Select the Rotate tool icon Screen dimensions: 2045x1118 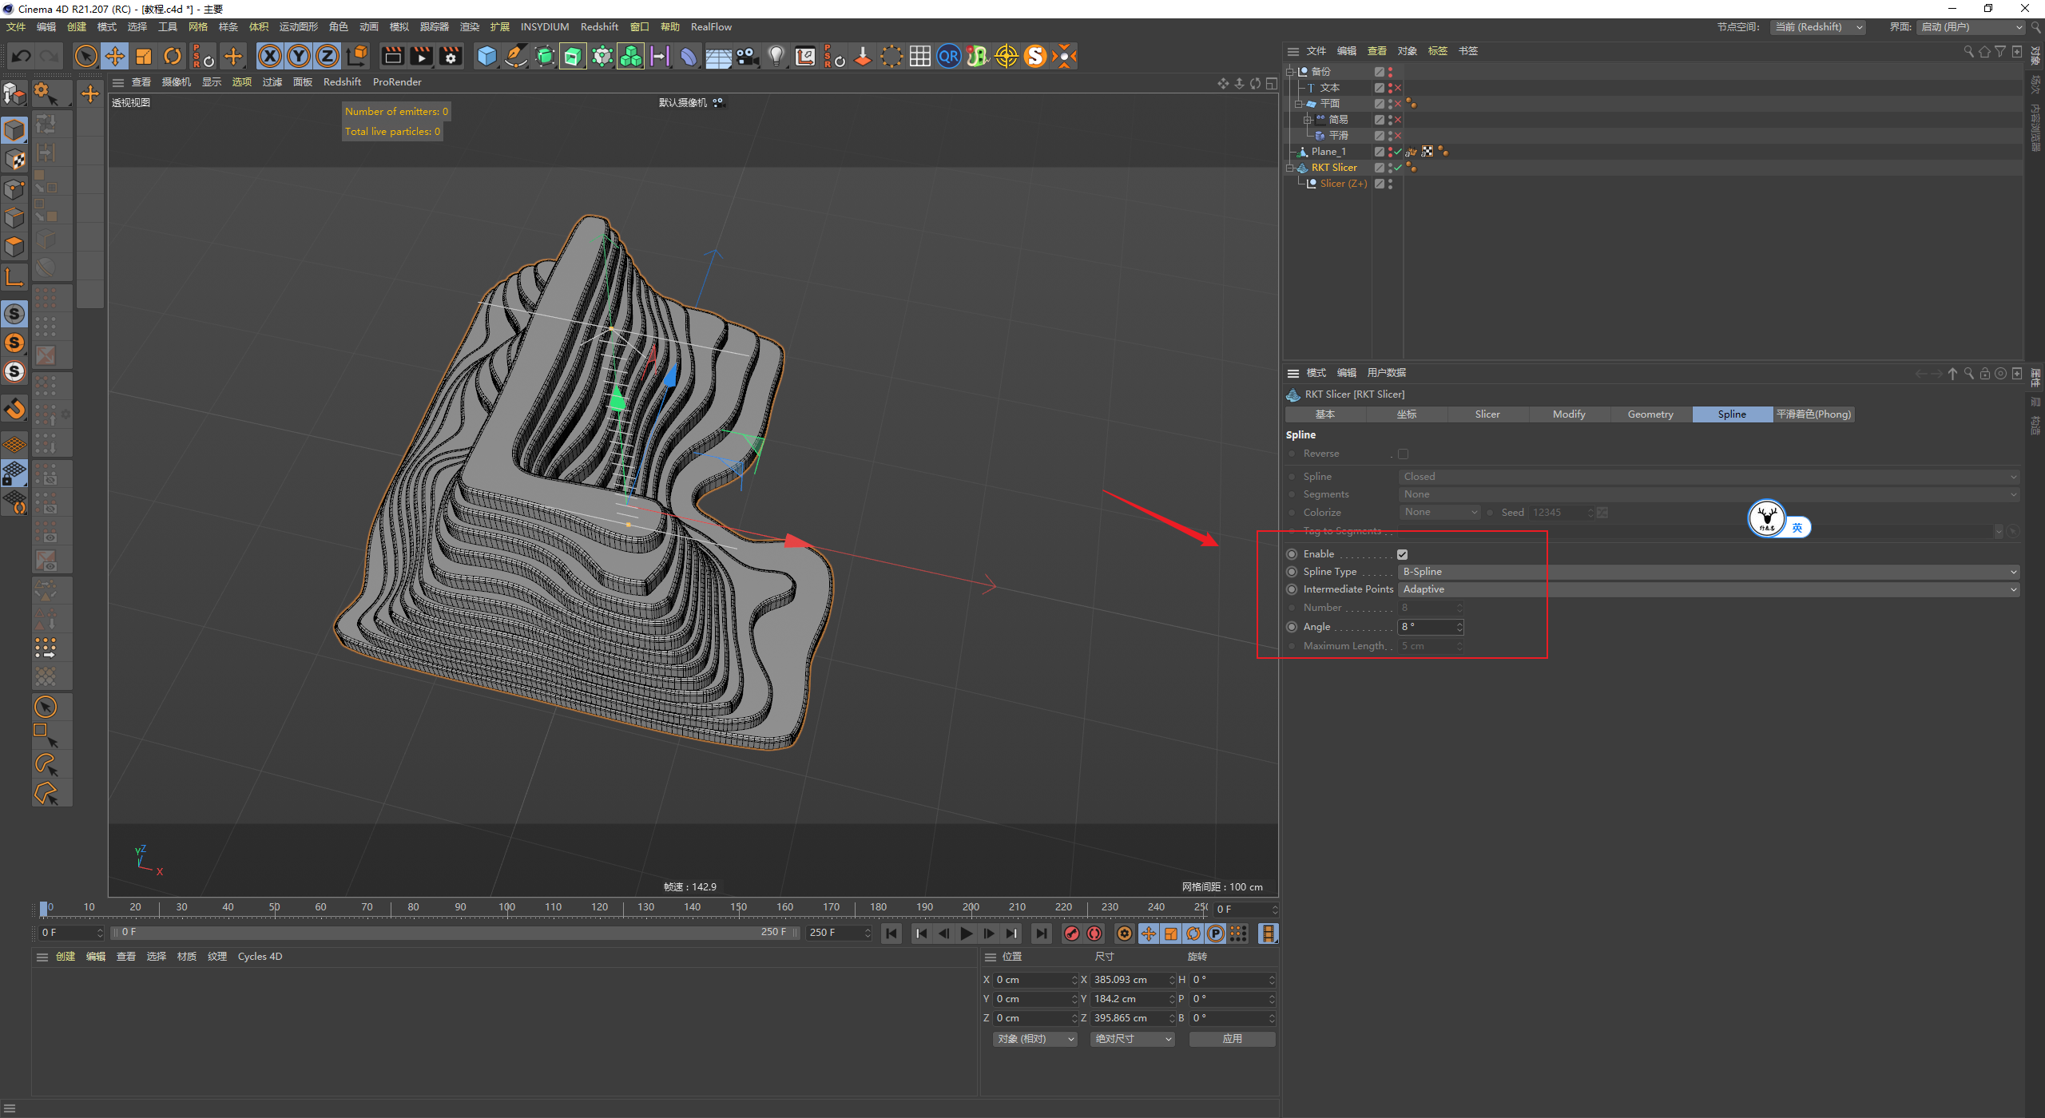click(x=173, y=56)
